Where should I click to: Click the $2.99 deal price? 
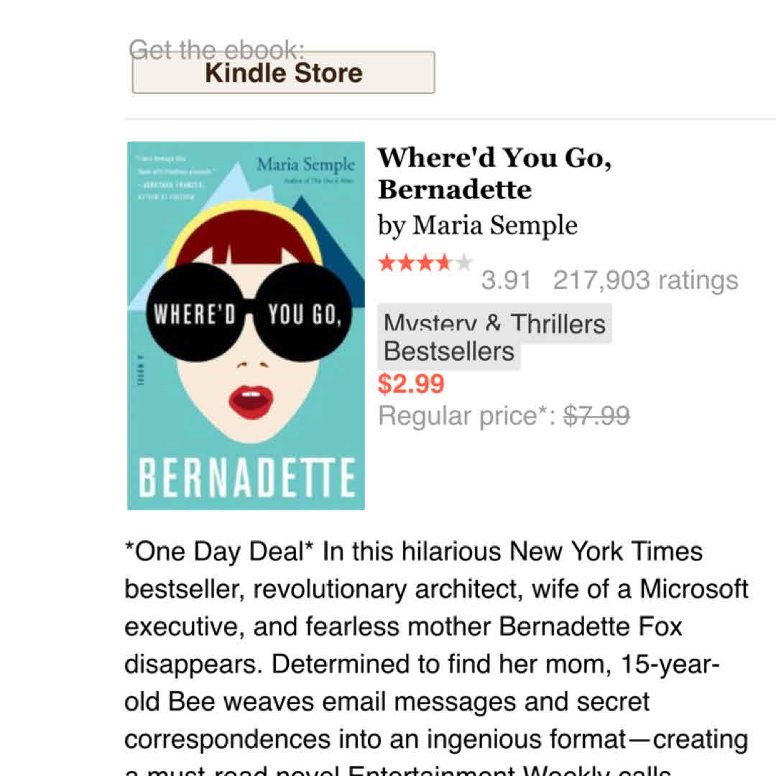click(x=411, y=384)
